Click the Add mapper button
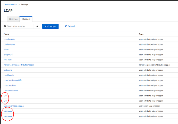This screenshot has width=178, height=124. tap(50, 26)
